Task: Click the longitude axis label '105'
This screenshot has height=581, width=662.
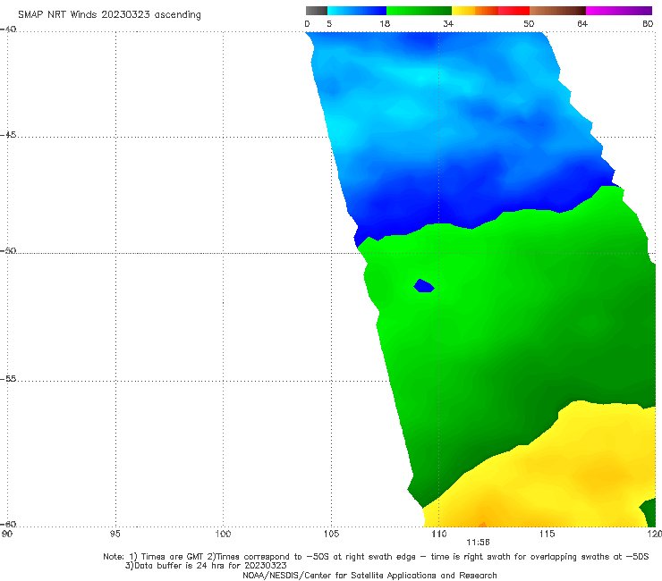Action: coord(331,534)
